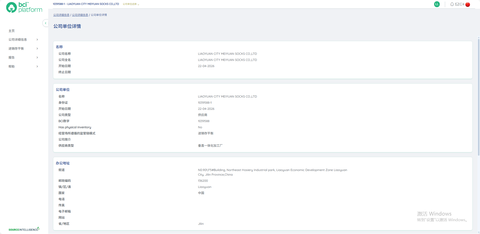Click the 网站 label
The image size is (480, 234).
(x=62, y=218)
